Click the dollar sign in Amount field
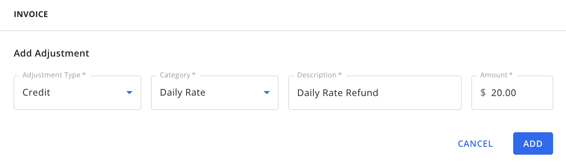Image resolution: width=566 pixels, height=163 pixels. coord(483,93)
